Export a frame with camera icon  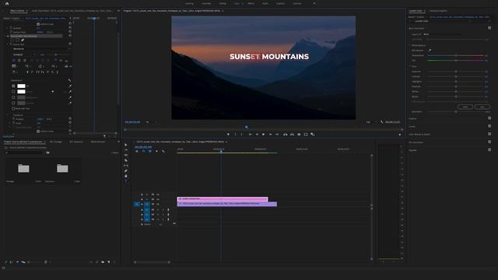pos(299,135)
